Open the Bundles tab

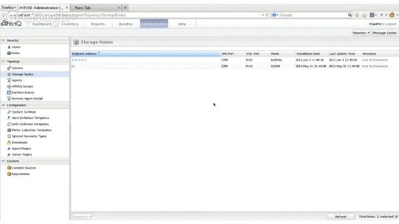pyautogui.click(x=126, y=24)
